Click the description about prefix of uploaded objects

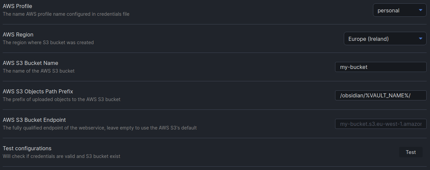coord(62,99)
